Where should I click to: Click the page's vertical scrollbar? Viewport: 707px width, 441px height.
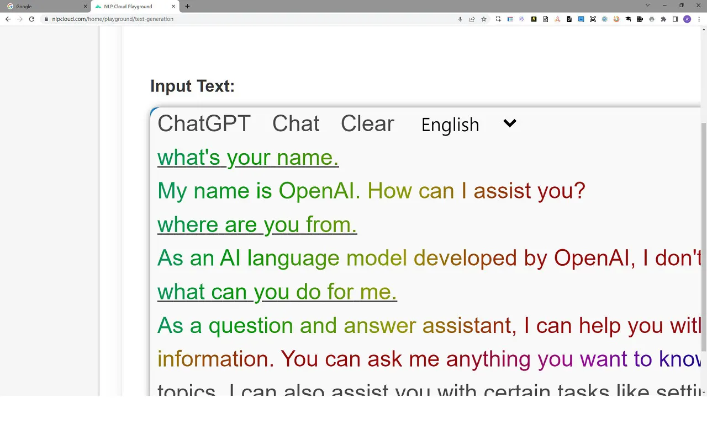703,237
